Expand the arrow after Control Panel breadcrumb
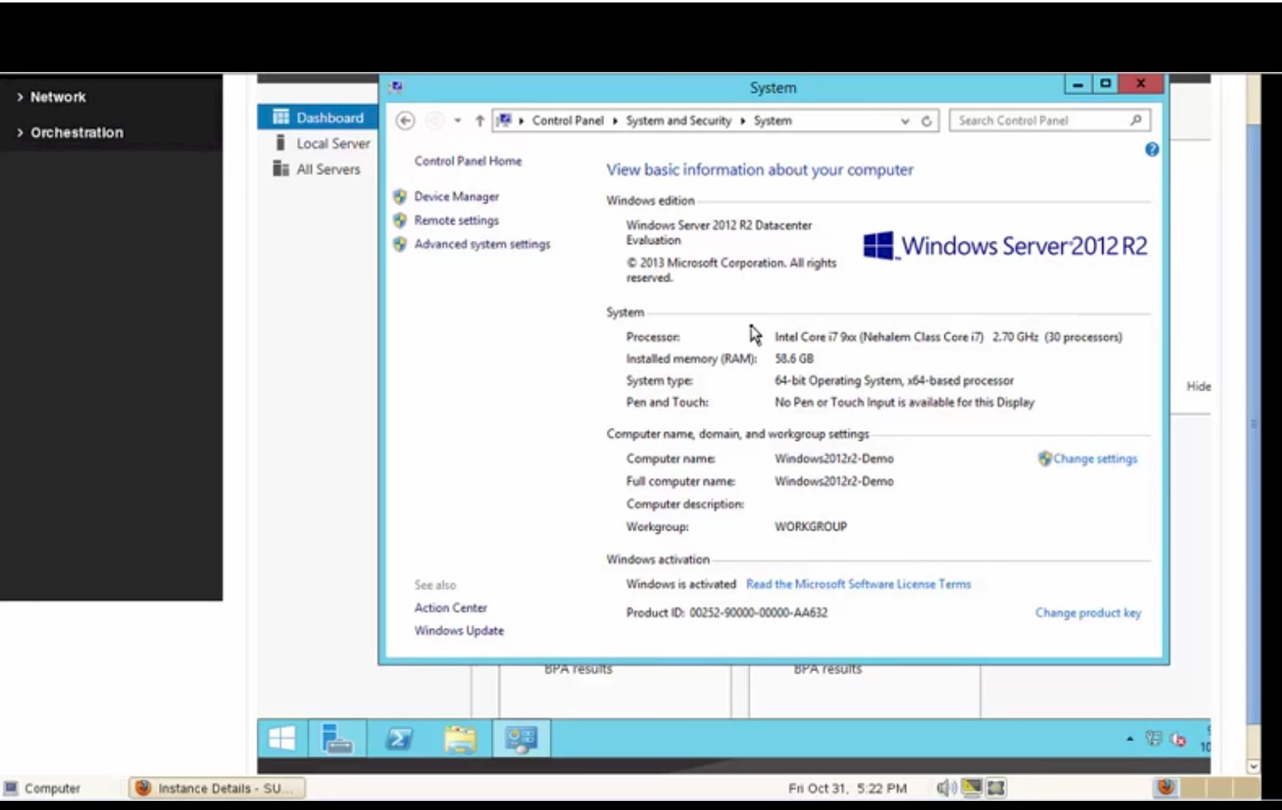Screen dimensions: 1282x810 (615, 121)
